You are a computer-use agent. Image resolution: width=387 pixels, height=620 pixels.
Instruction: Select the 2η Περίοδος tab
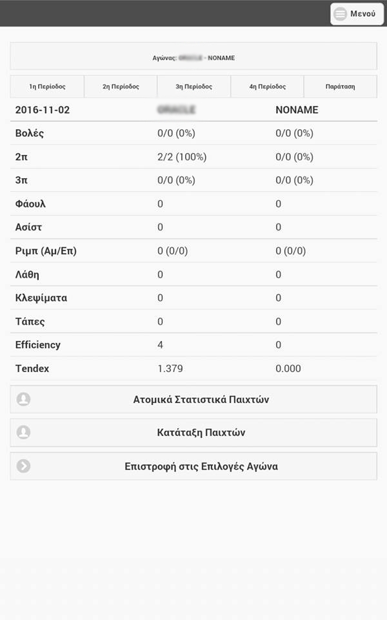pos(121,87)
